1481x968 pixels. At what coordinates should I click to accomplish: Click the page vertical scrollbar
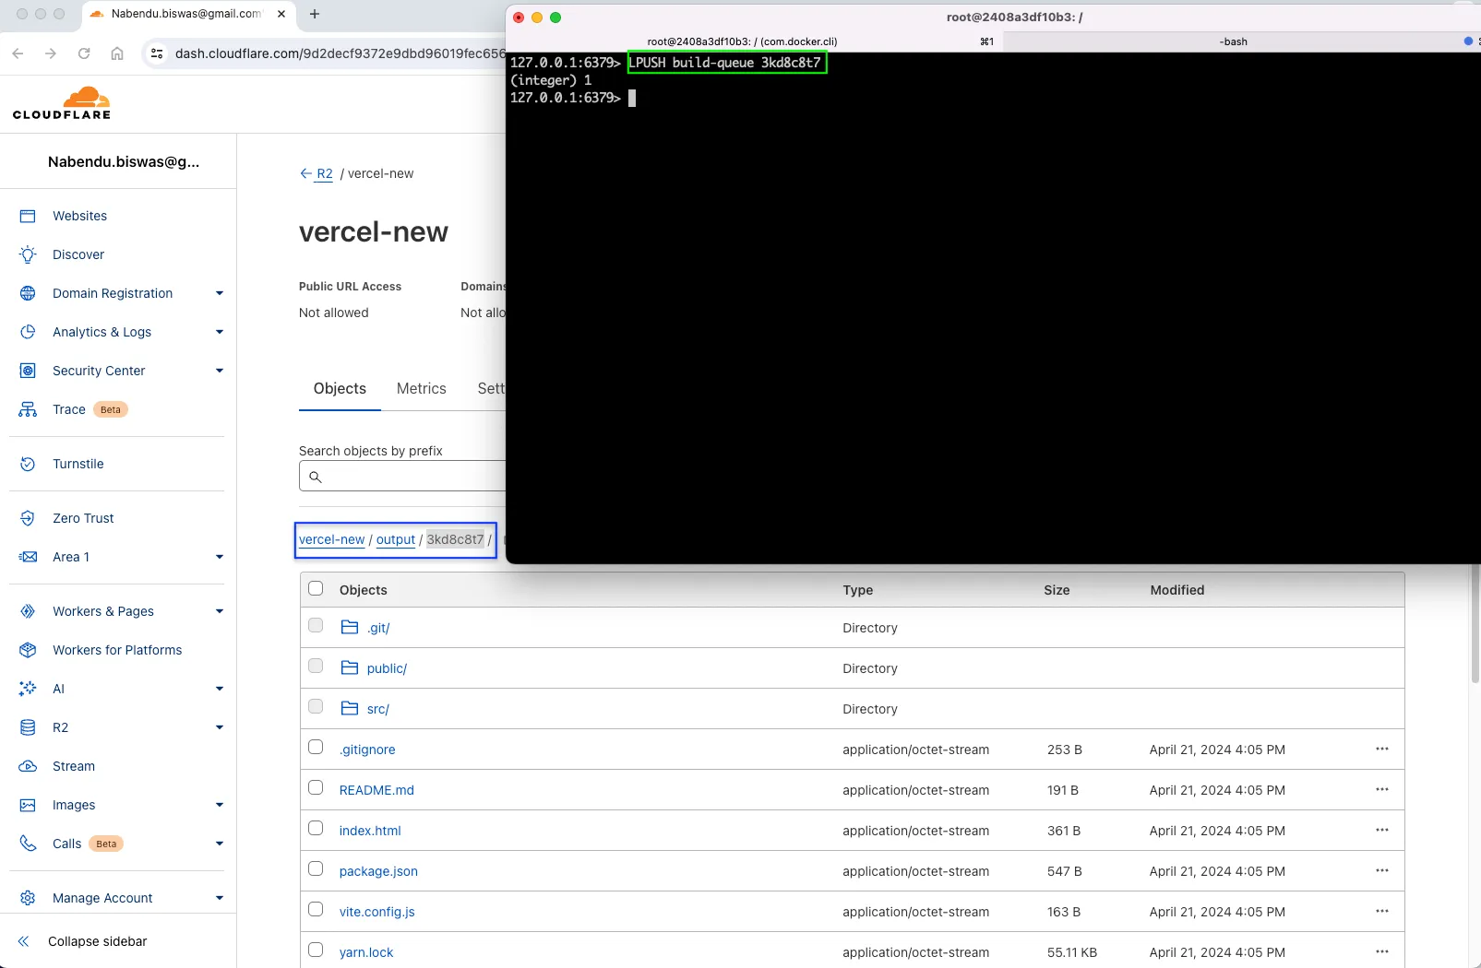(1475, 623)
